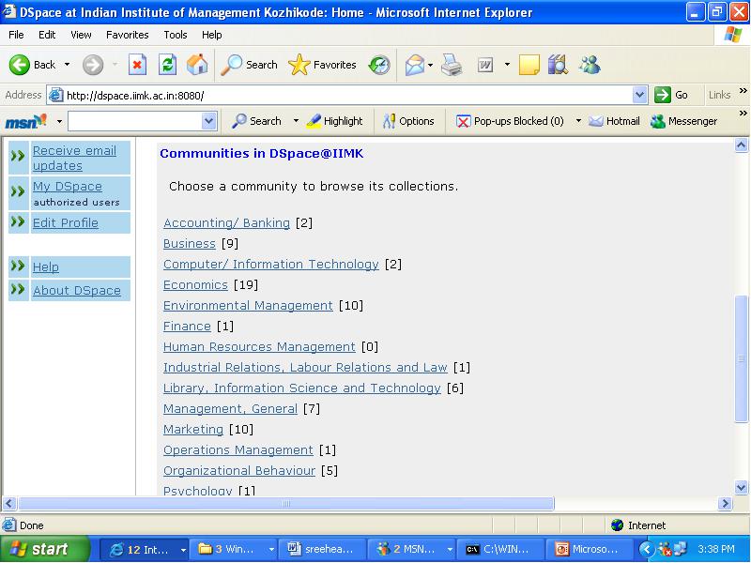Image resolution: width=751 pixels, height=563 pixels.
Task: Click the vertical scrollbar thumb
Action: pyautogui.click(x=741, y=359)
